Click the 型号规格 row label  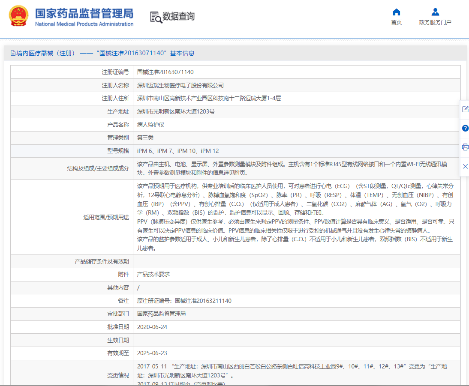[118, 151]
